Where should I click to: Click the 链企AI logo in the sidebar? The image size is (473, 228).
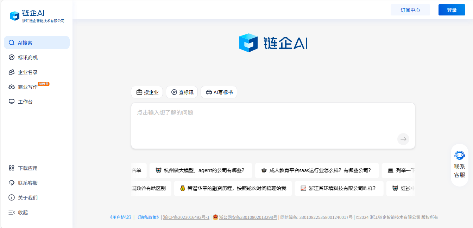(x=37, y=16)
